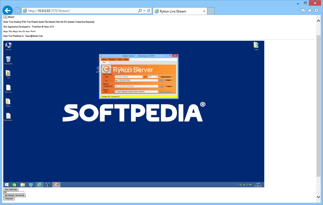Switch to Internet Explorer on streamed taskbar
This screenshot has height=205, width=323.
click(39, 185)
